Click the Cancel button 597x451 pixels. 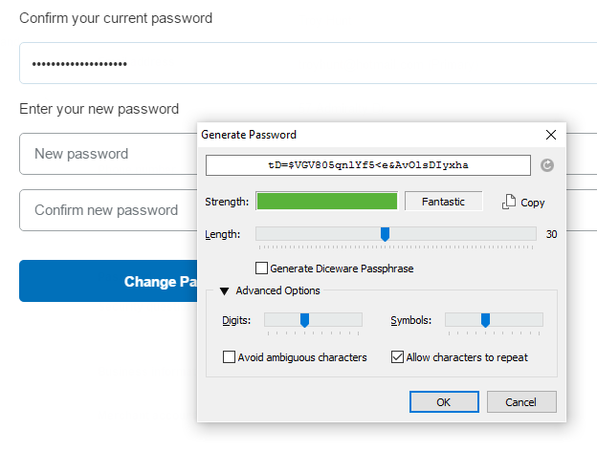[x=521, y=402]
